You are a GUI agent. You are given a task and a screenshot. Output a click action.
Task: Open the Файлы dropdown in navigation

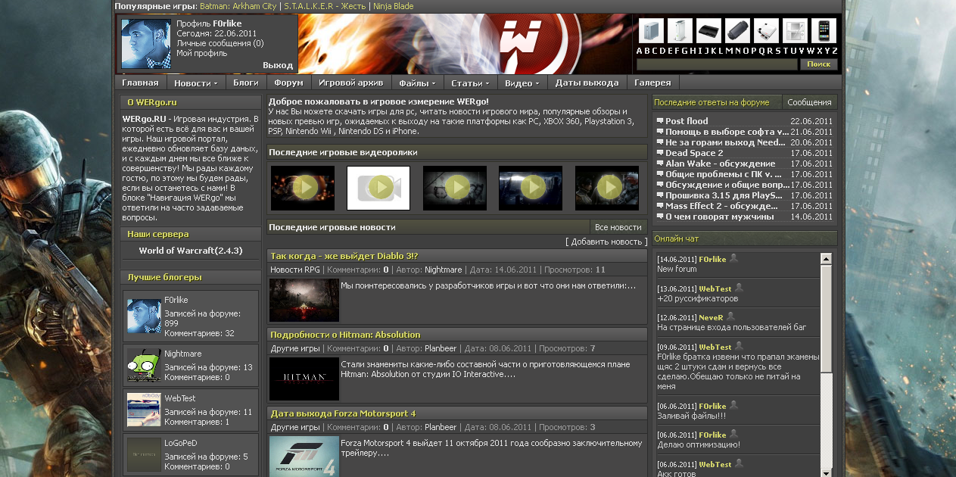417,83
